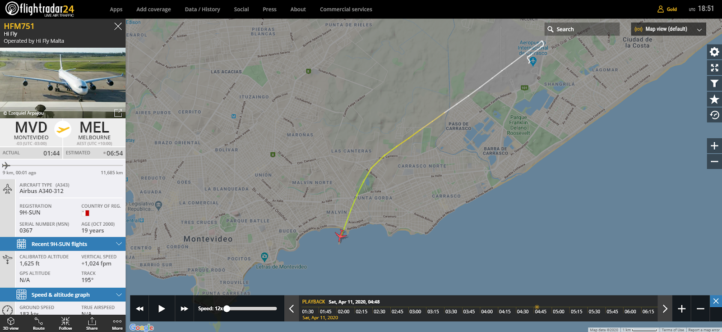Toggle Follow aircraft mode
722x332 pixels.
65,323
